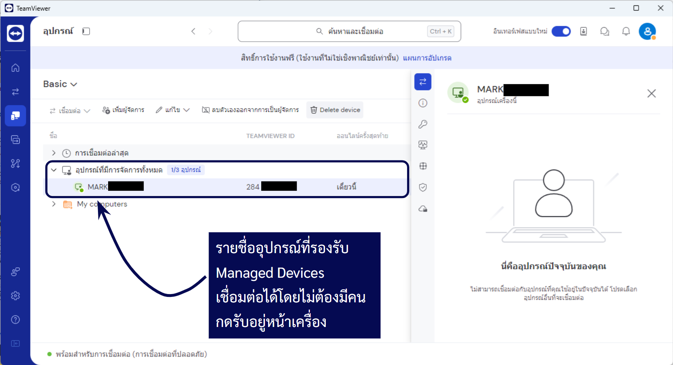
Task: Open the Basic group dropdown
Action: (x=60, y=84)
